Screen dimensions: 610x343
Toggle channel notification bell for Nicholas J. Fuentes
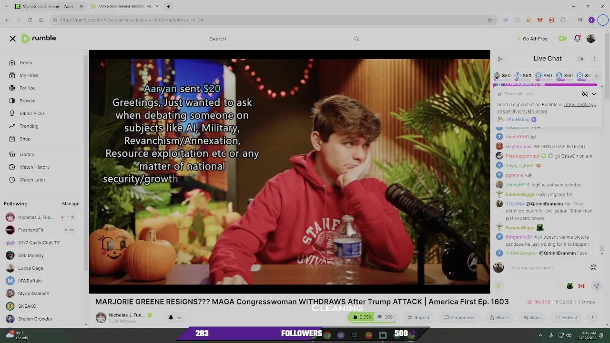[171, 317]
